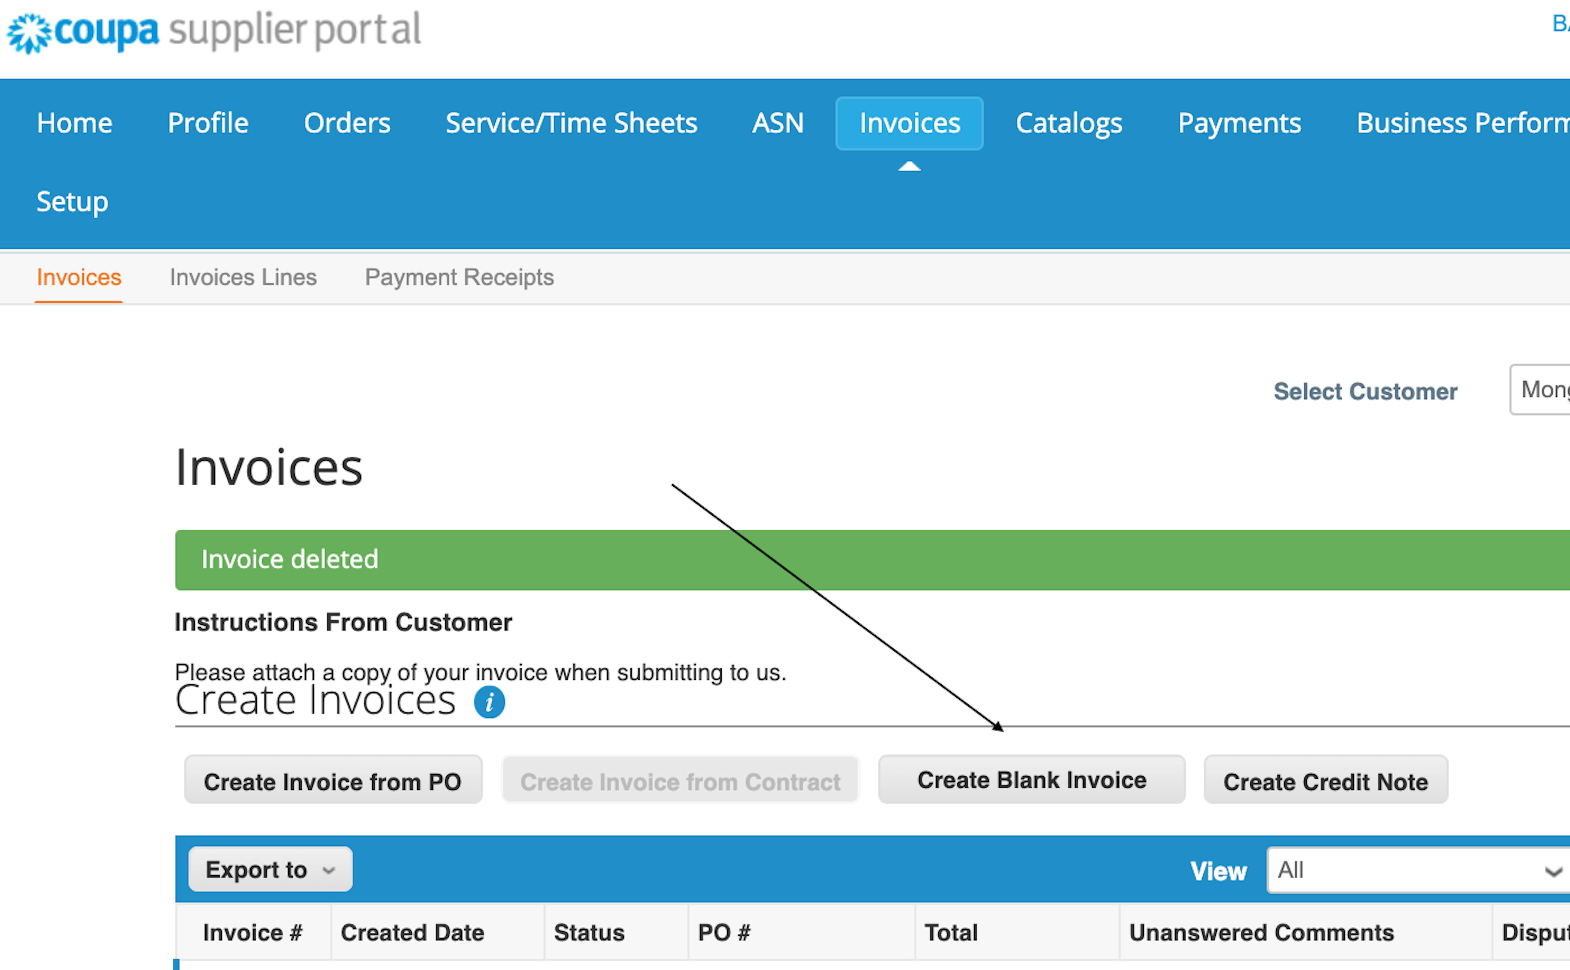Select the orange Invoices sub-tab
Image resolution: width=1570 pixels, height=970 pixels.
79,277
